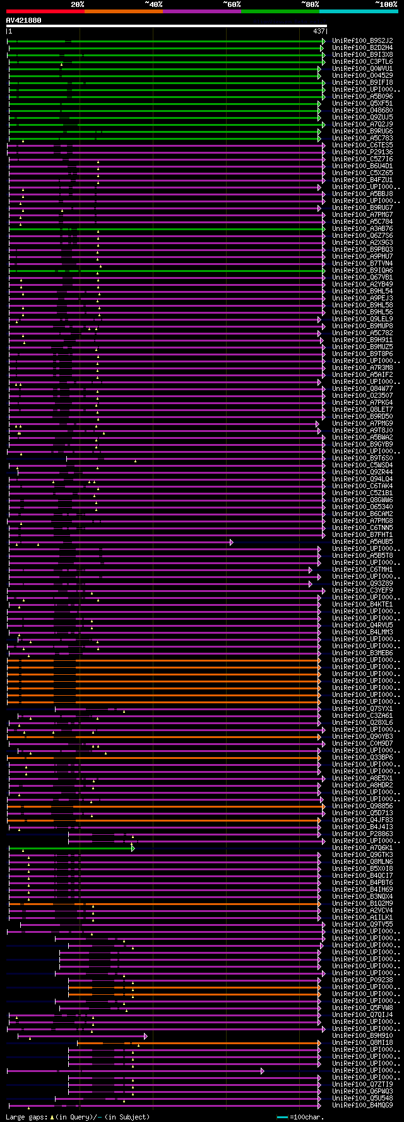Select hit label UniRef100_Q4JF83

click(x=362, y=820)
